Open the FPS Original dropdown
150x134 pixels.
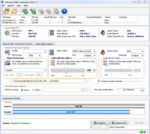(x=90, y=55)
